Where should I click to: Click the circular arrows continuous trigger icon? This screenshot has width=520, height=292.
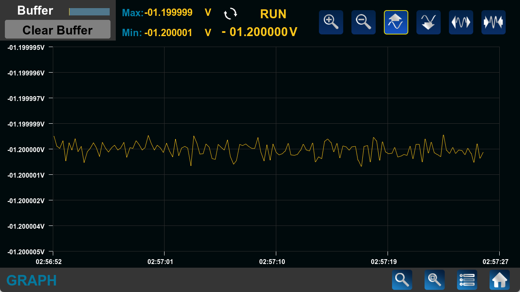pyautogui.click(x=230, y=13)
